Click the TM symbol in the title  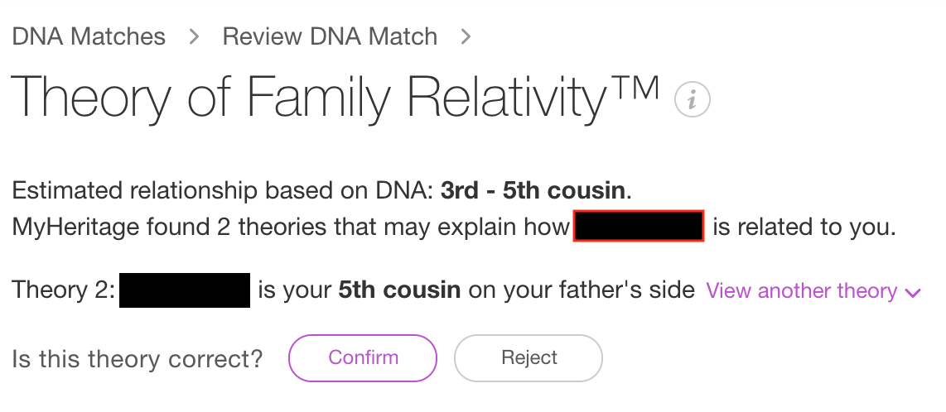636,86
